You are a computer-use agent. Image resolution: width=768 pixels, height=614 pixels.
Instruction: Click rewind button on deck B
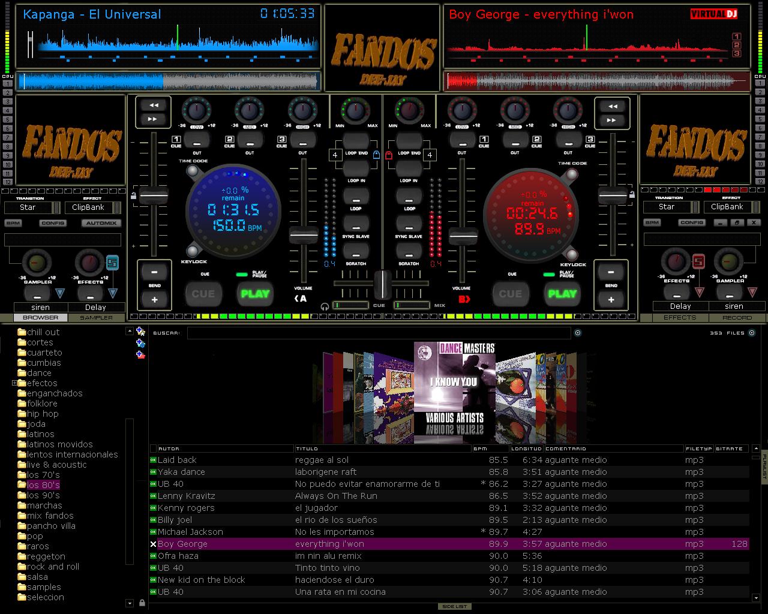(x=613, y=106)
